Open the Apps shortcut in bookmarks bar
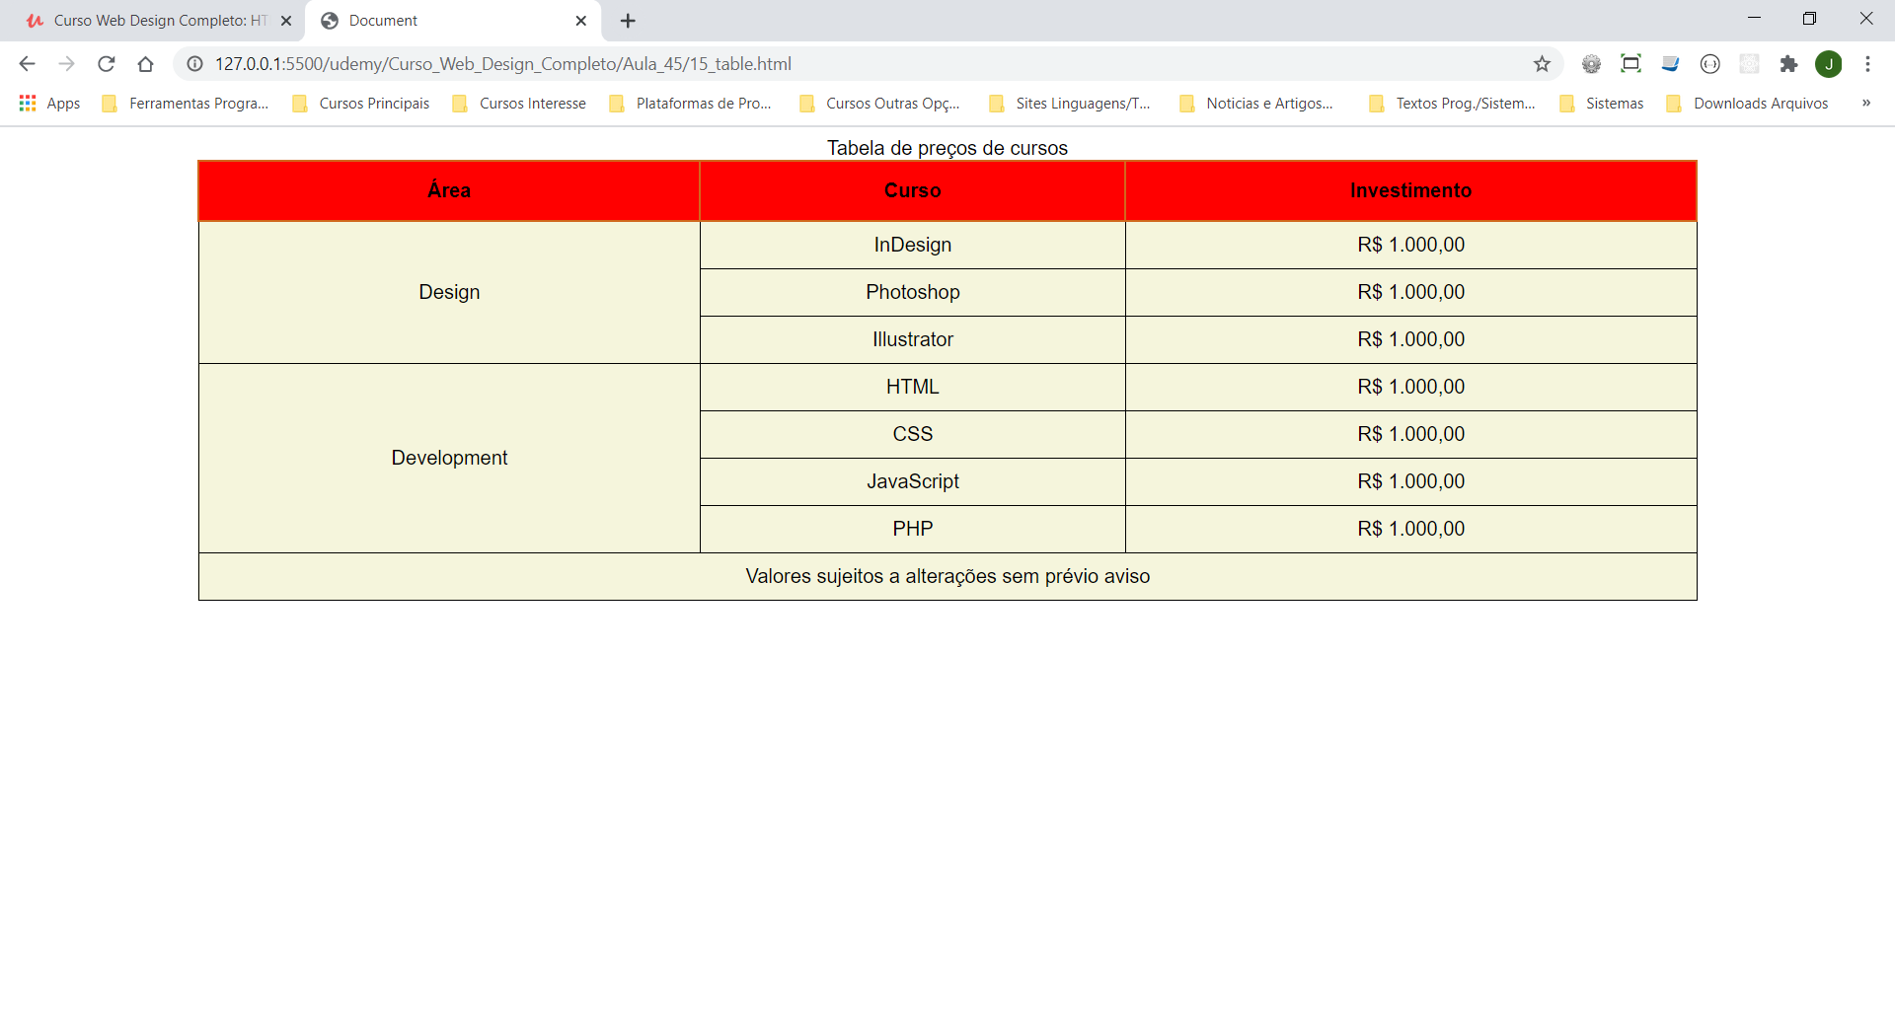Viewport: 1895px width, 1016px height. tap(49, 104)
